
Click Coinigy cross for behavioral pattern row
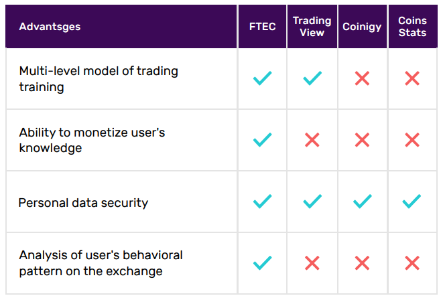362,263
